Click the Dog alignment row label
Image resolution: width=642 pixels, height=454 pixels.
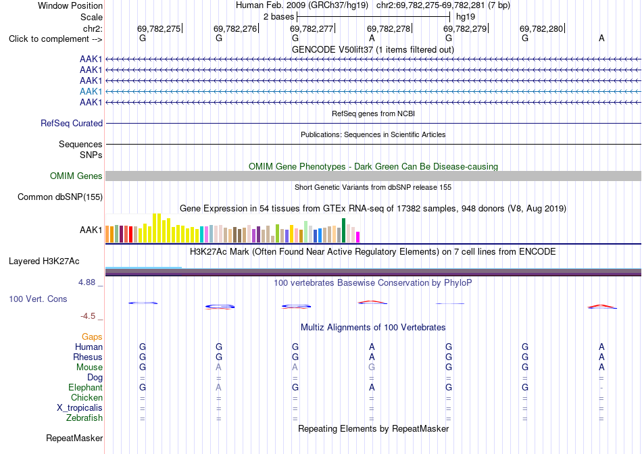[x=95, y=378]
